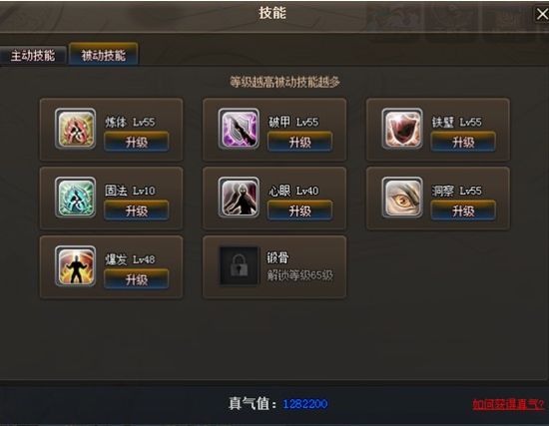Click the 真气值 1282200 amount
This screenshot has height=426, width=549.
point(305,404)
